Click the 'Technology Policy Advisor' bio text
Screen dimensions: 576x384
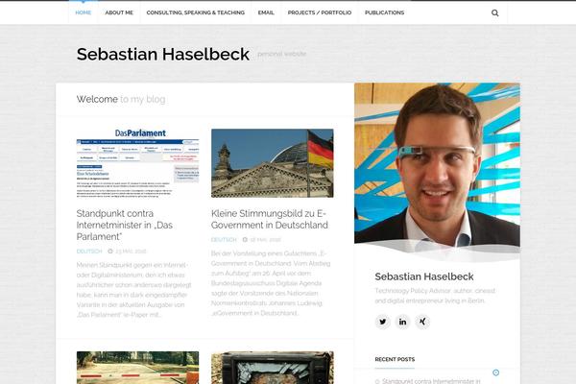click(435, 296)
